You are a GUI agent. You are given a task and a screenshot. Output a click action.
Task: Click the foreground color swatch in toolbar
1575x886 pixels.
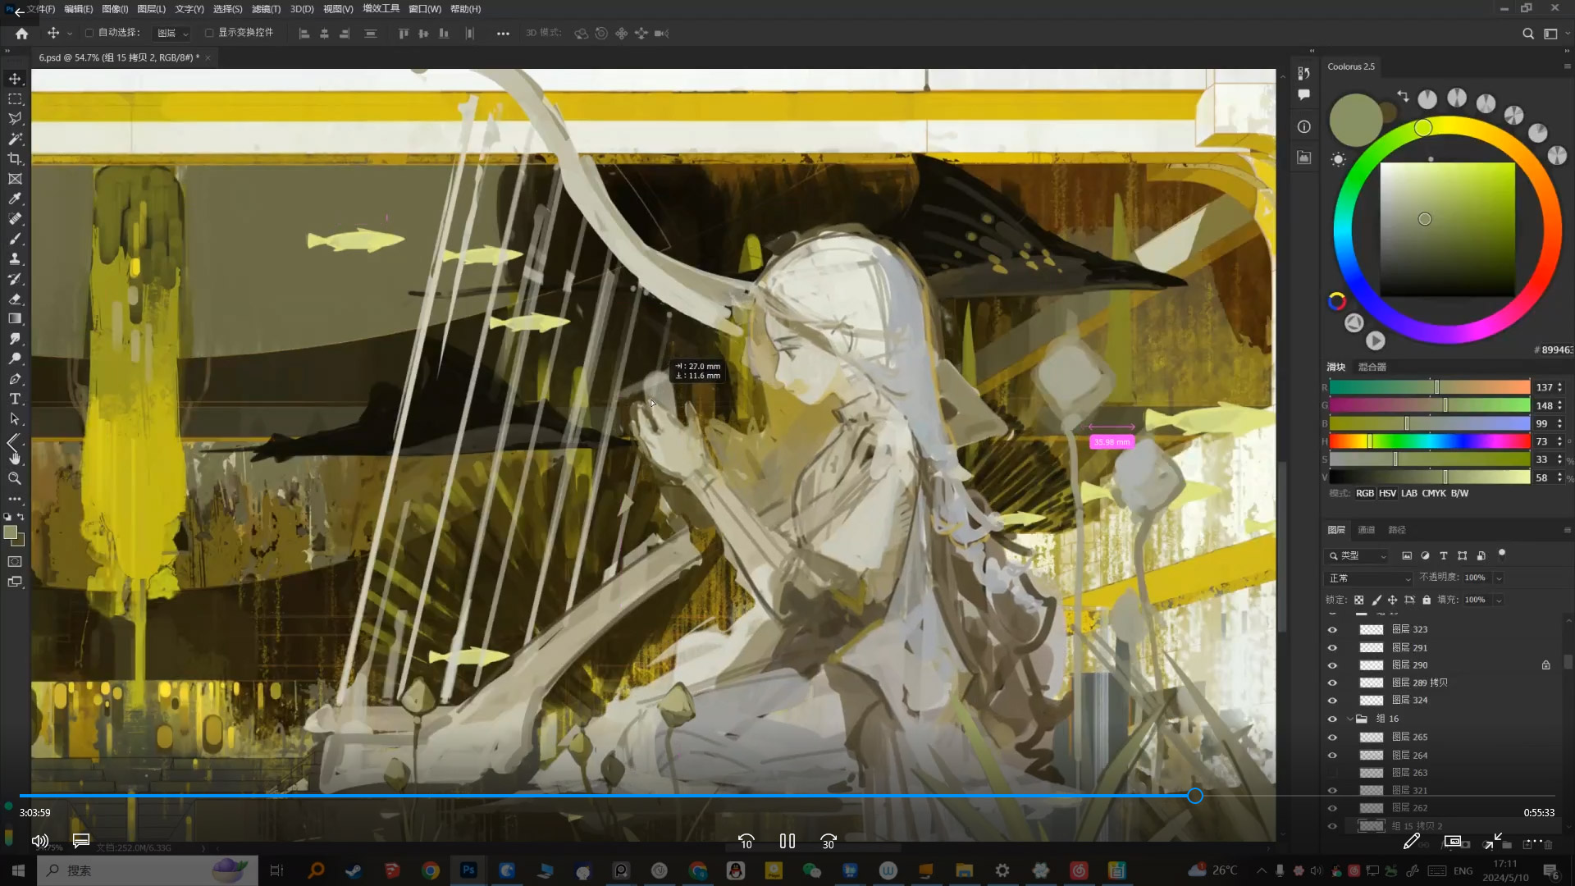[x=11, y=533]
